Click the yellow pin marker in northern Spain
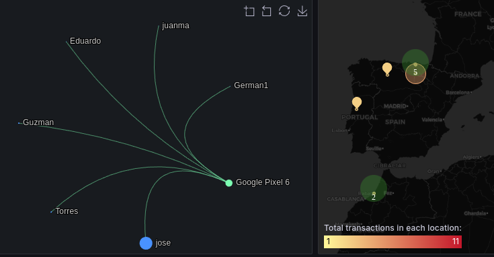Image resolution: width=494 pixels, height=257 pixels. (x=387, y=69)
